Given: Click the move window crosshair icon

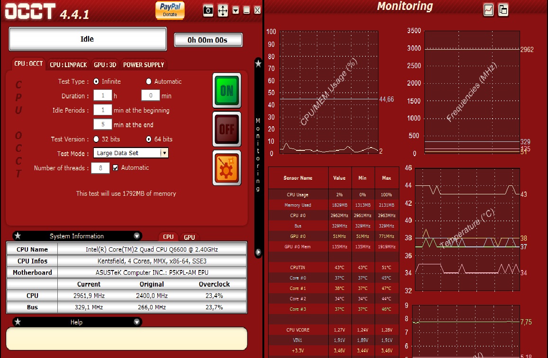Looking at the screenshot, I should coord(223,10).
